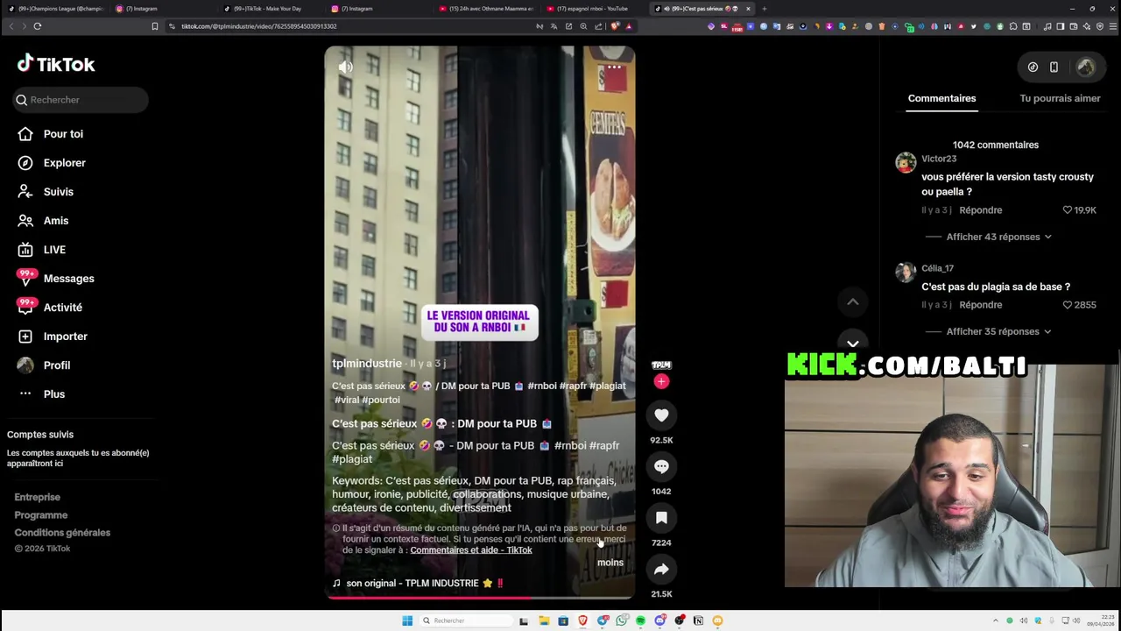
Task: Go to next video arrow
Action: (x=852, y=344)
